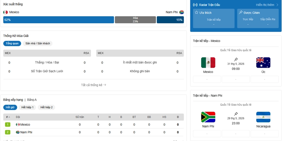This screenshot has height=141, width=282.
Task: Click the 15% Nam Phi win bar
Action: (x=170, y=20)
